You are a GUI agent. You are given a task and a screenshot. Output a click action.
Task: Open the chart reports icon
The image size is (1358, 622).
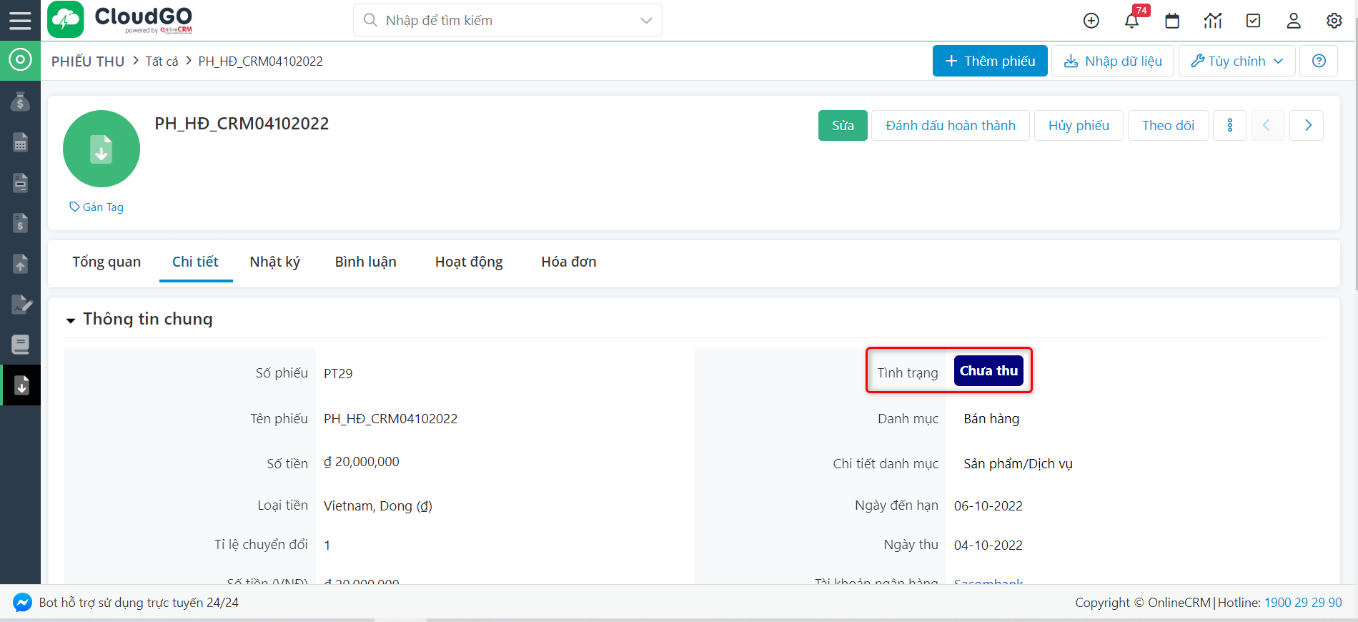(1213, 21)
